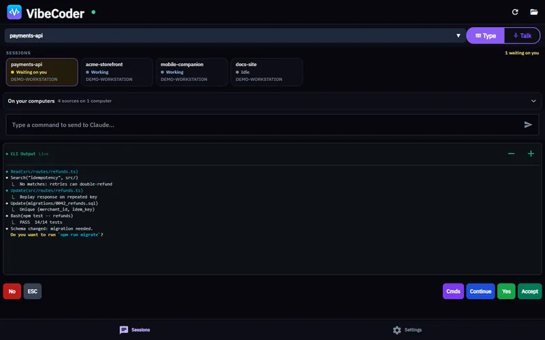Select the docs-site session card
Image resolution: width=545 pixels, height=340 pixels.
click(x=266, y=72)
